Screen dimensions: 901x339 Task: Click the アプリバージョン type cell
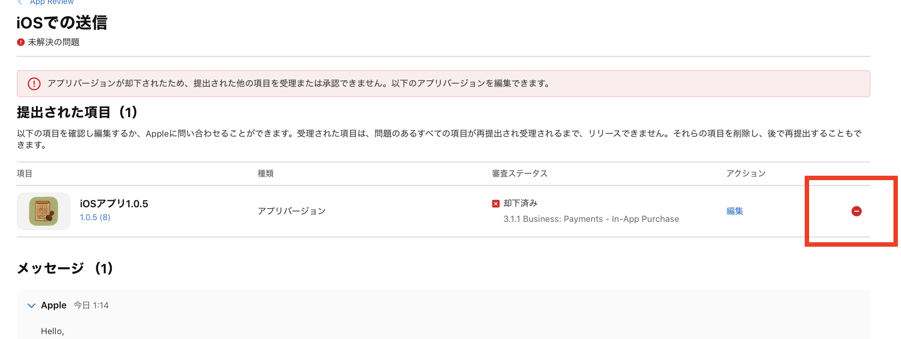point(292,211)
